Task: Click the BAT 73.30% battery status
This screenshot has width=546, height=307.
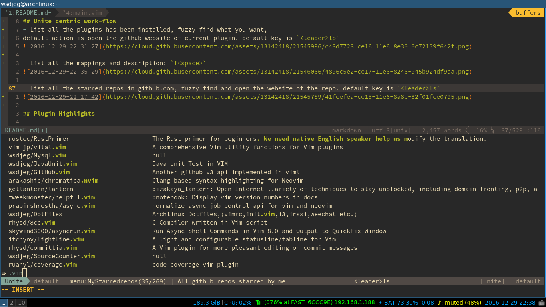Action: [401, 303]
